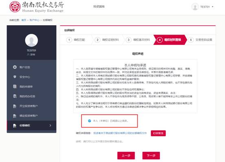This screenshot has height=162, width=225.
Task: Click the 说明 note under the file link
Action: (x=99, y=142)
